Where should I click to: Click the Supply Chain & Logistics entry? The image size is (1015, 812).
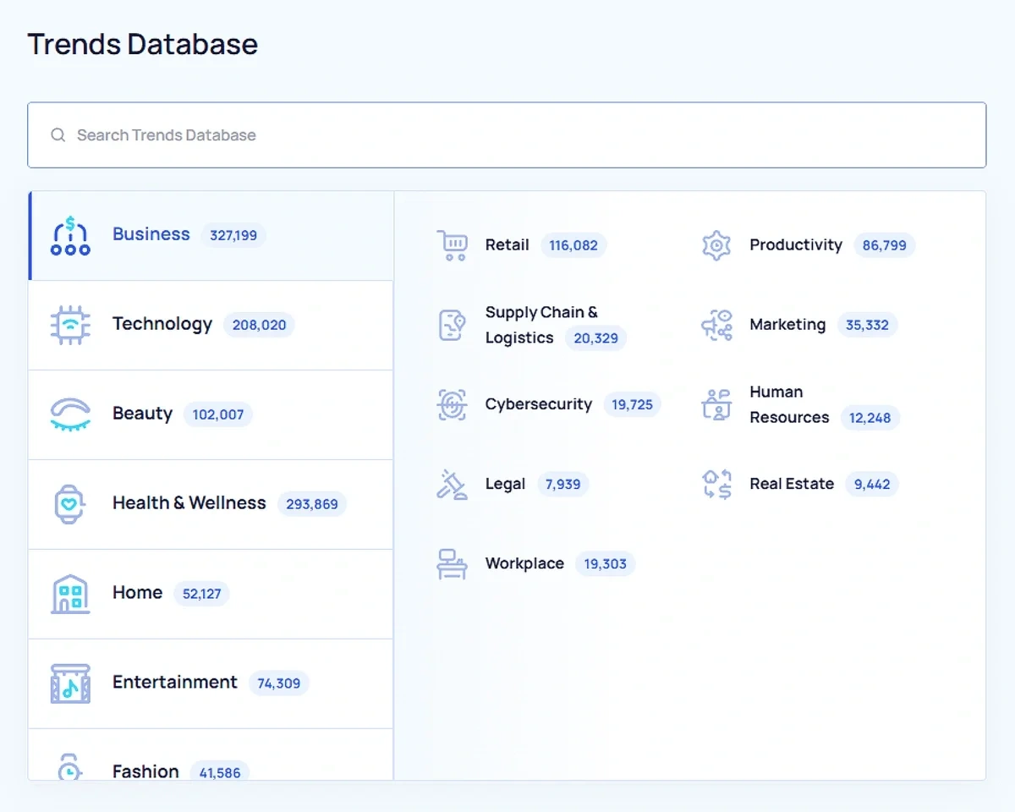(x=541, y=325)
